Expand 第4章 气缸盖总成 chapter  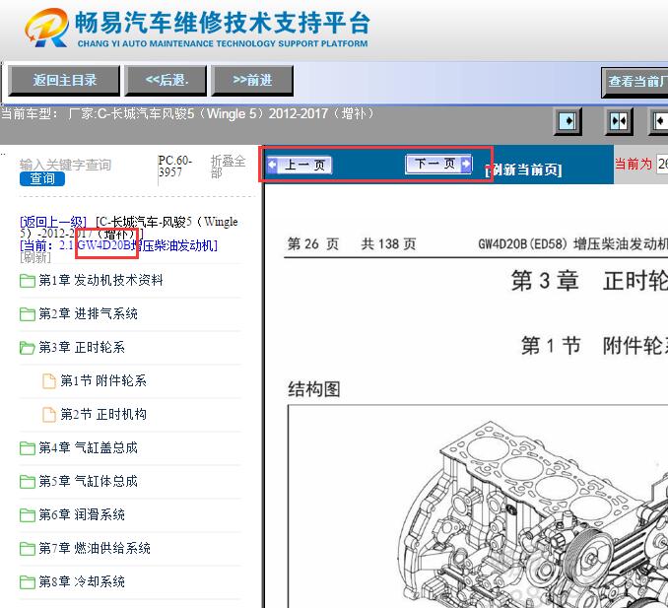(88, 448)
